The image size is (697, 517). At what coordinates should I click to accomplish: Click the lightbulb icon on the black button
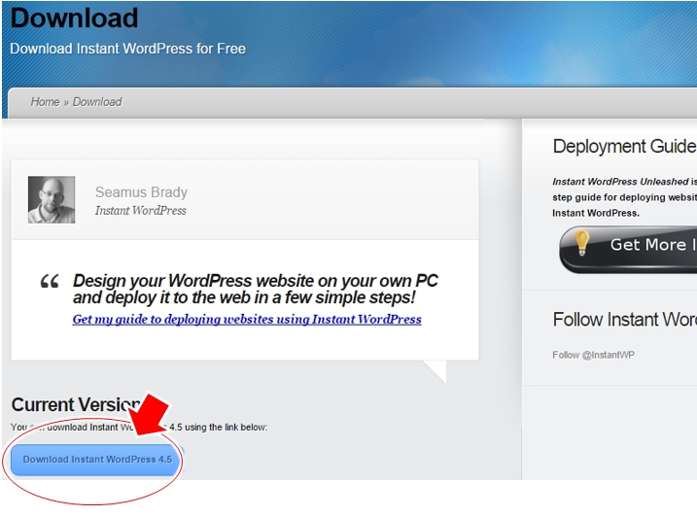pyautogui.click(x=581, y=243)
